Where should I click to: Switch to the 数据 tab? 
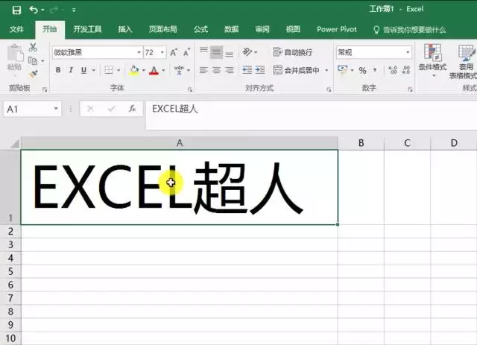click(231, 29)
